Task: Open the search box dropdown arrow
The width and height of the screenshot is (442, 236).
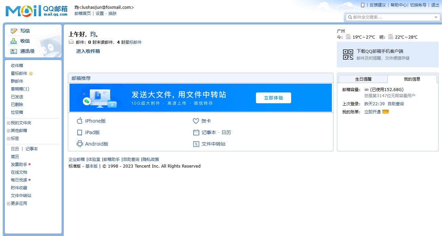Action: click(x=436, y=17)
